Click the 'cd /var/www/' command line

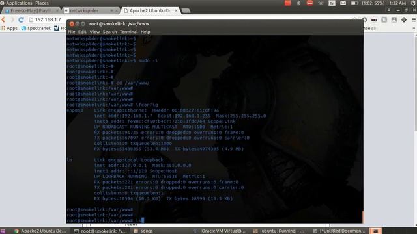pos(108,83)
